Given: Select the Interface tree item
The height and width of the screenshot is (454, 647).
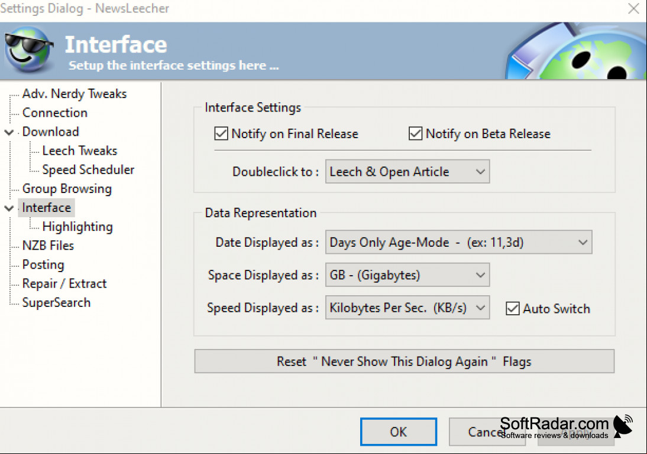Looking at the screenshot, I should tap(47, 208).
